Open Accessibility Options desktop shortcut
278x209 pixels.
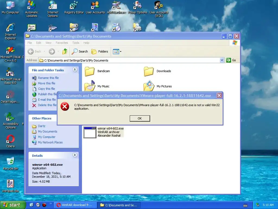(11, 121)
